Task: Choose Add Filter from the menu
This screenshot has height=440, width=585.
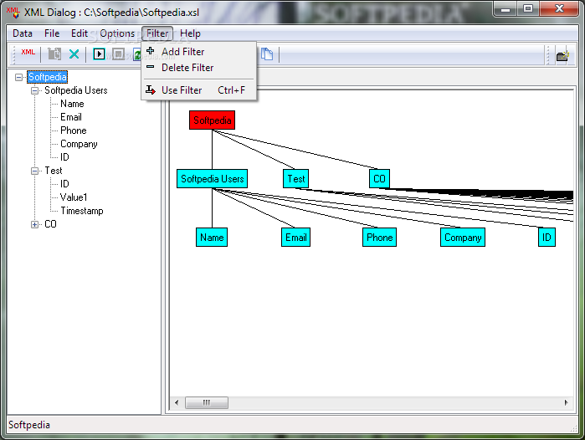Action: pos(199,52)
